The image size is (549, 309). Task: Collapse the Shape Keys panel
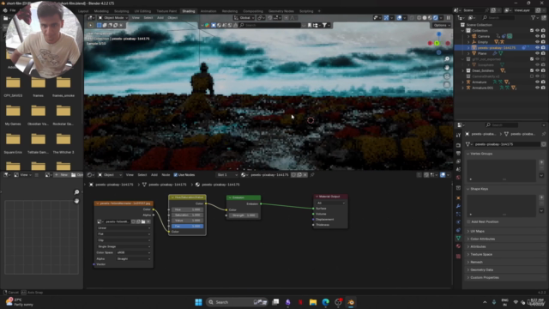(468, 189)
